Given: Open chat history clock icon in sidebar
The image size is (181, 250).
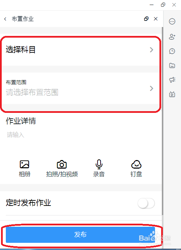Looking at the screenshot, I should [x=172, y=51].
